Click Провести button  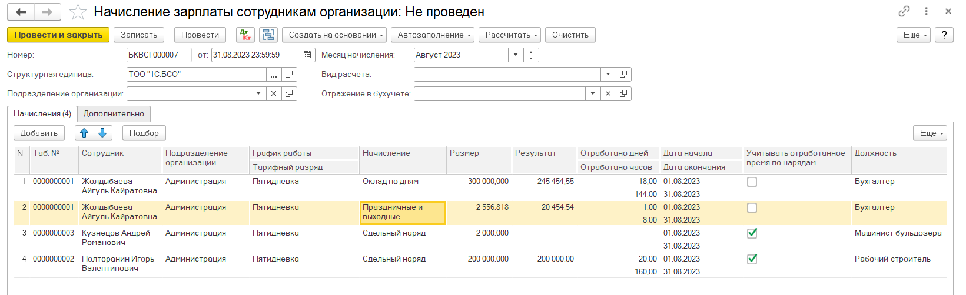click(200, 35)
